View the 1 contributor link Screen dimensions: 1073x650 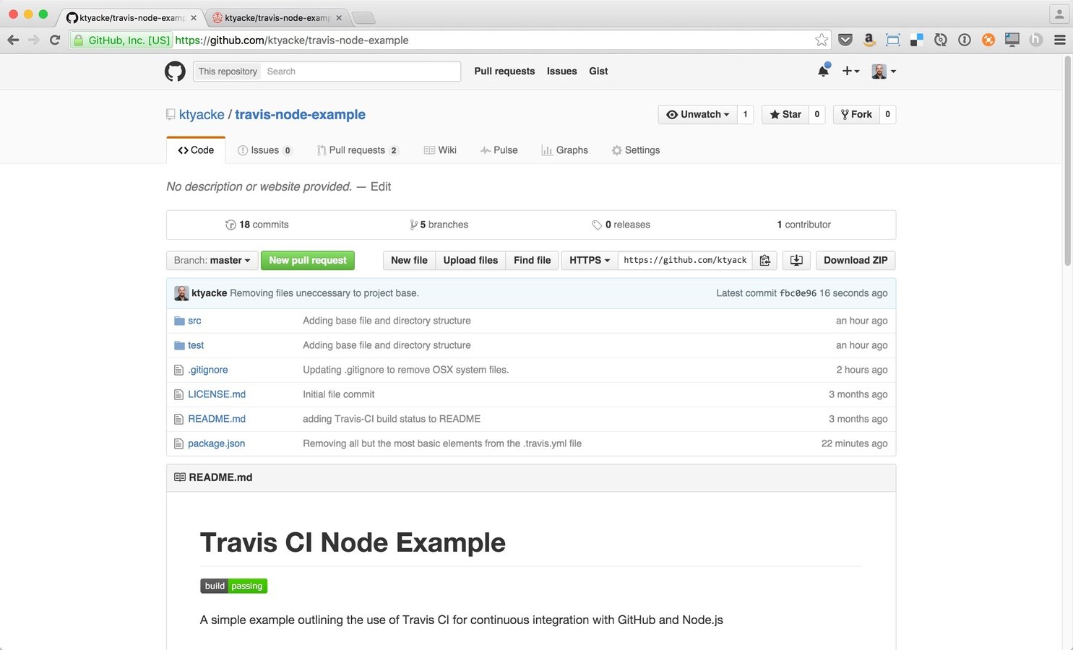coord(803,225)
